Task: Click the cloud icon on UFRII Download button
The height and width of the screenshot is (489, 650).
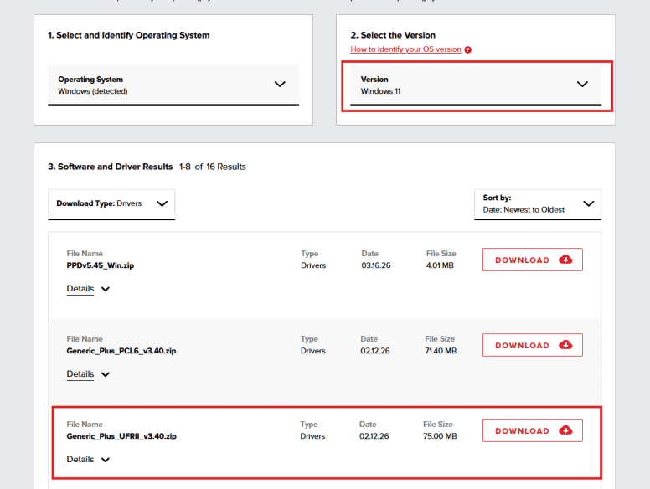Action: [565, 430]
